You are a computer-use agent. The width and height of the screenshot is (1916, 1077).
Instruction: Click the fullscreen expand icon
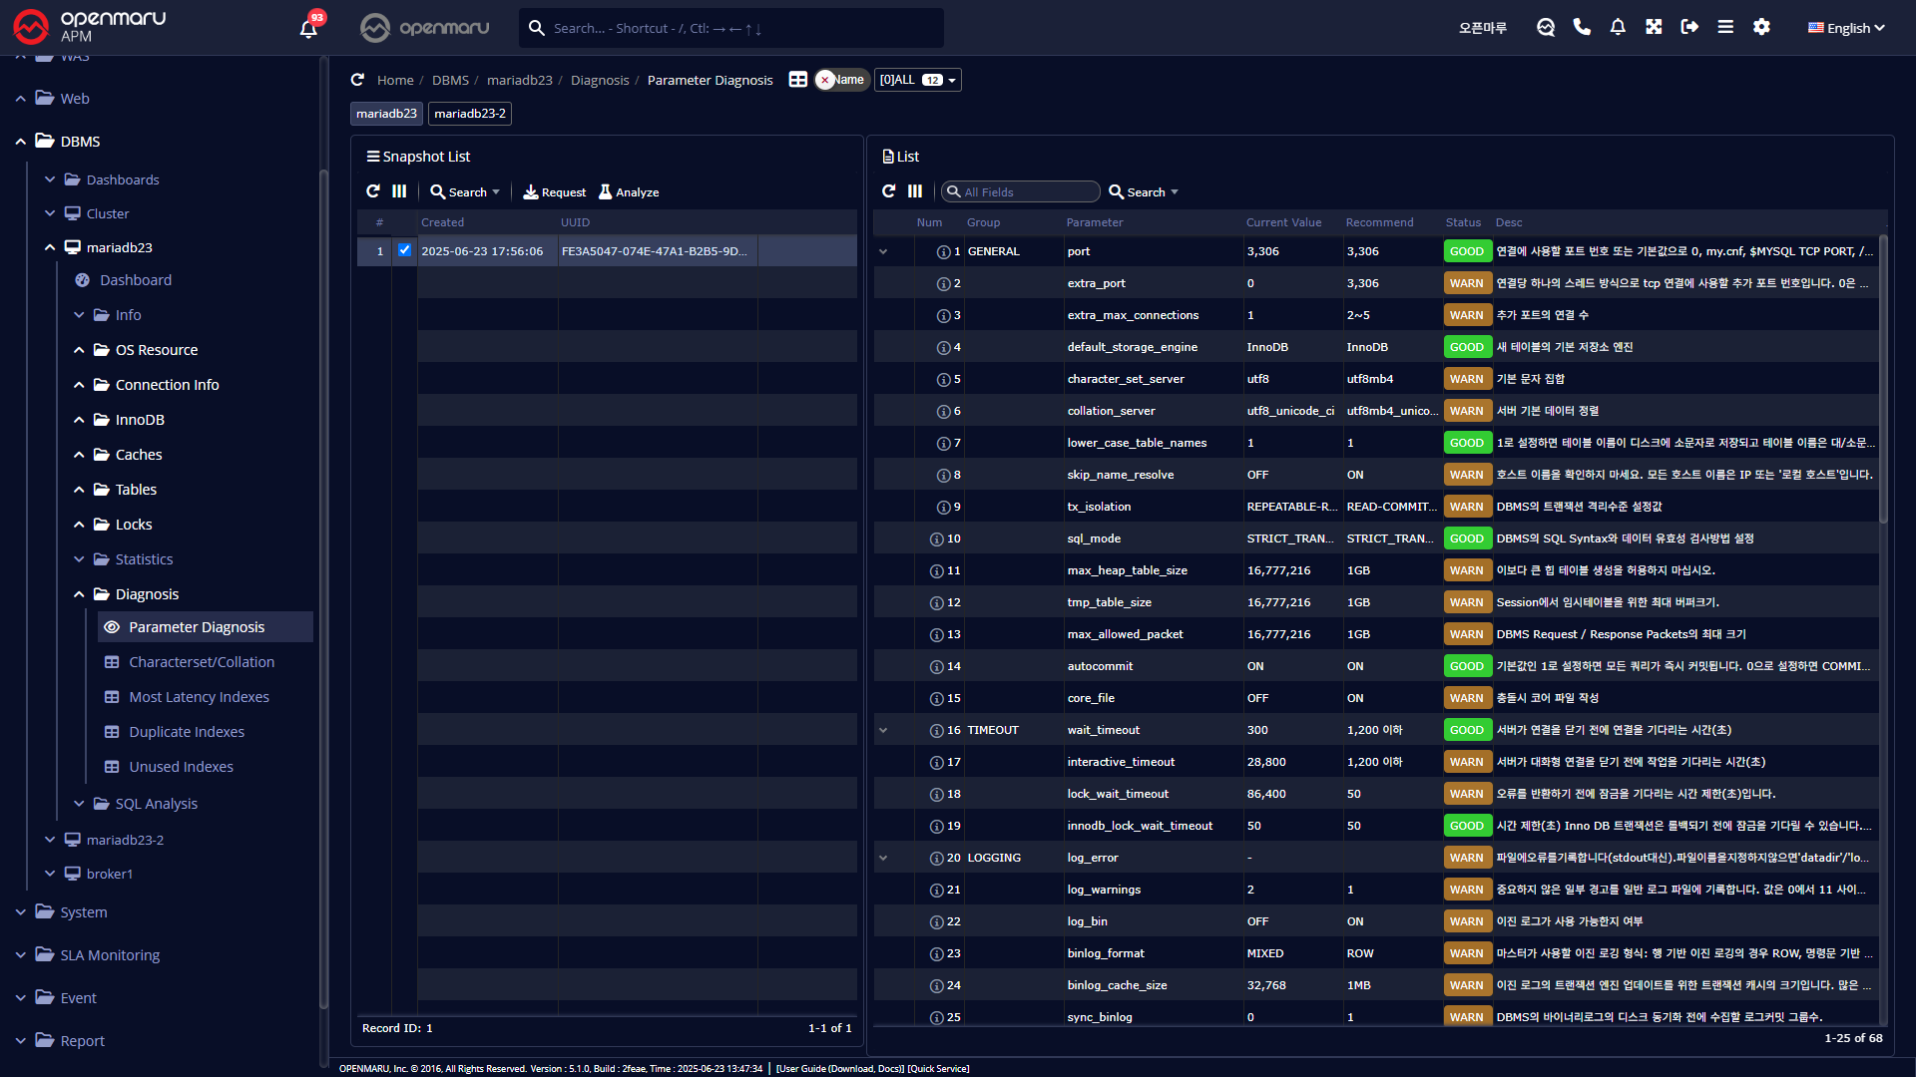[x=1654, y=27]
